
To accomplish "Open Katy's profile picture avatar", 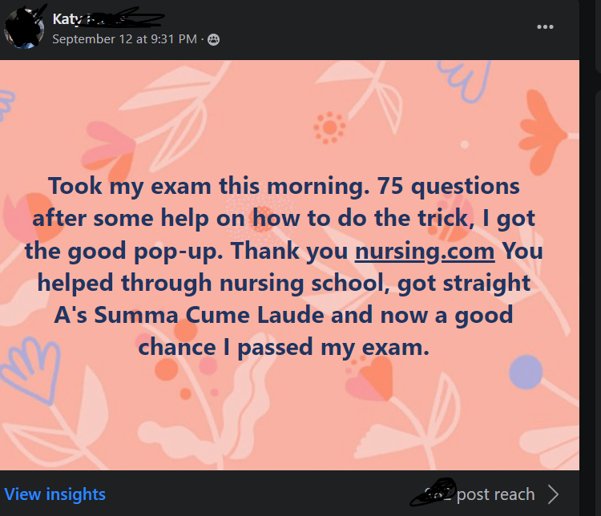I will (24, 29).
